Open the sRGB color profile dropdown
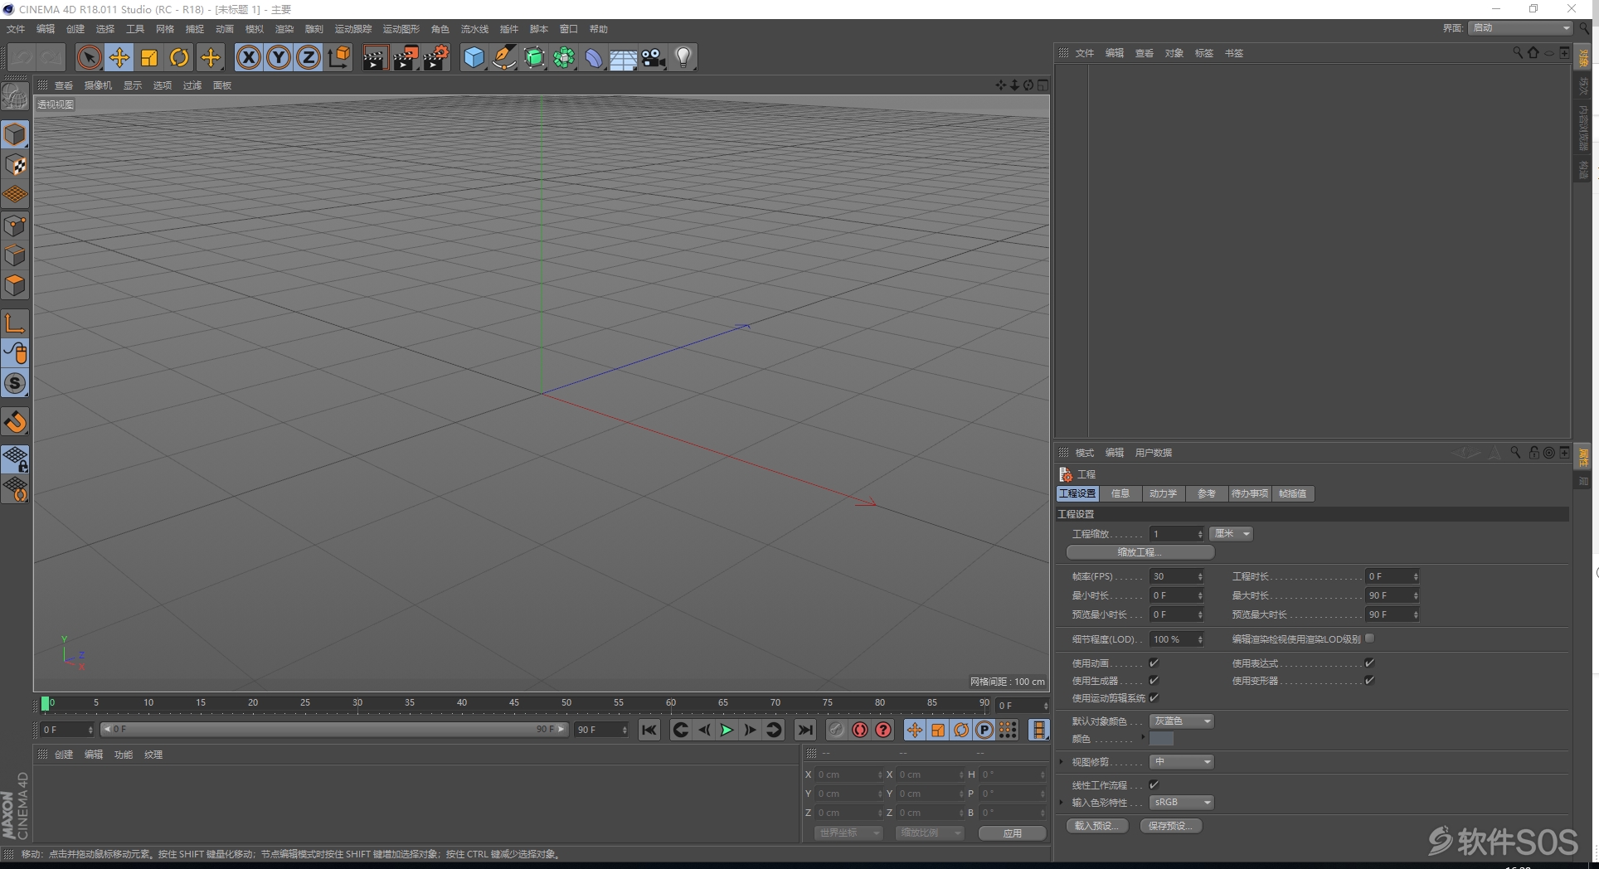The width and height of the screenshot is (1599, 869). (1182, 803)
